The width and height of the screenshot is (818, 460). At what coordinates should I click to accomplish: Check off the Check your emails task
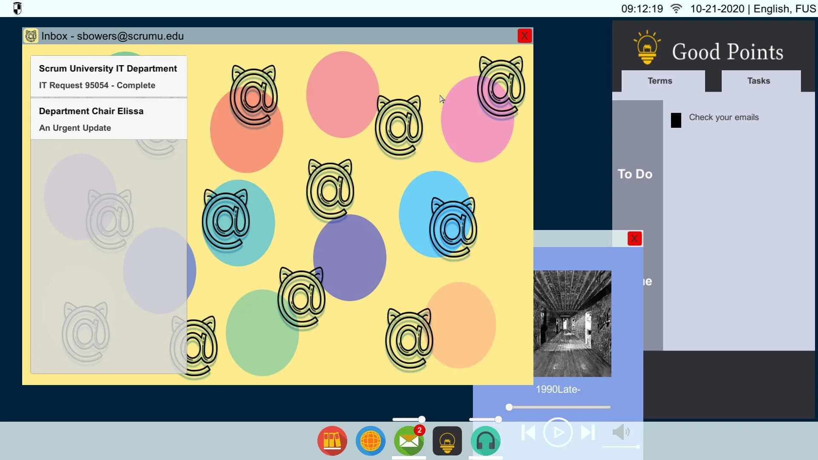click(676, 120)
